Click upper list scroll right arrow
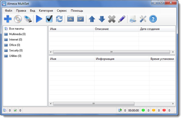 (x=173, y=52)
